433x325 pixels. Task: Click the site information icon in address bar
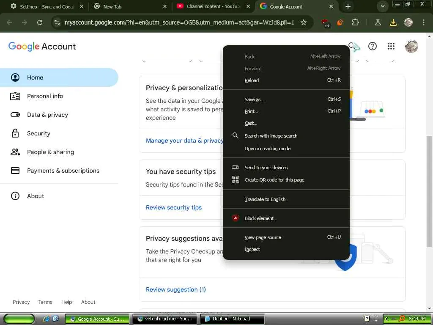(x=57, y=22)
